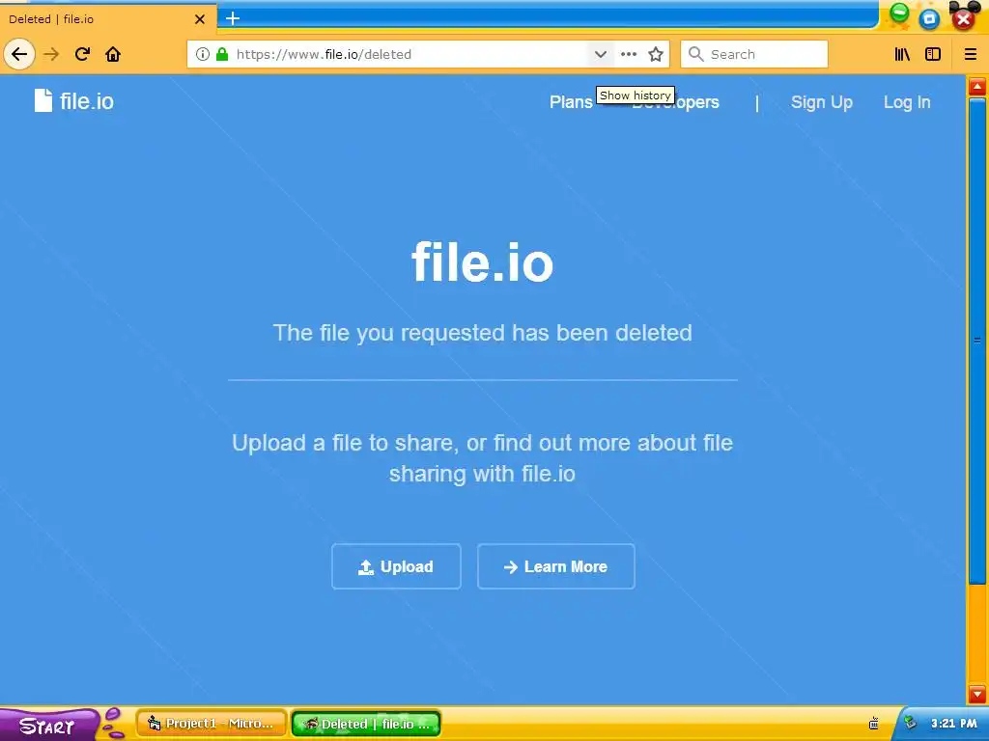Close the Deleted | file.io tab

coord(200,19)
